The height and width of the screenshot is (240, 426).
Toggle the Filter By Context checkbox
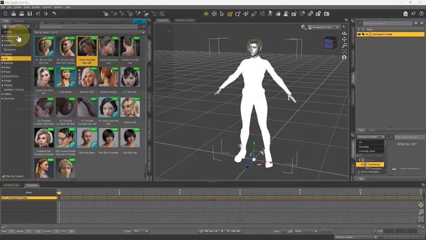3,176
